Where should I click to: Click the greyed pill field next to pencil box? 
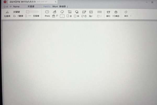pyautogui.click(x=34, y=12)
